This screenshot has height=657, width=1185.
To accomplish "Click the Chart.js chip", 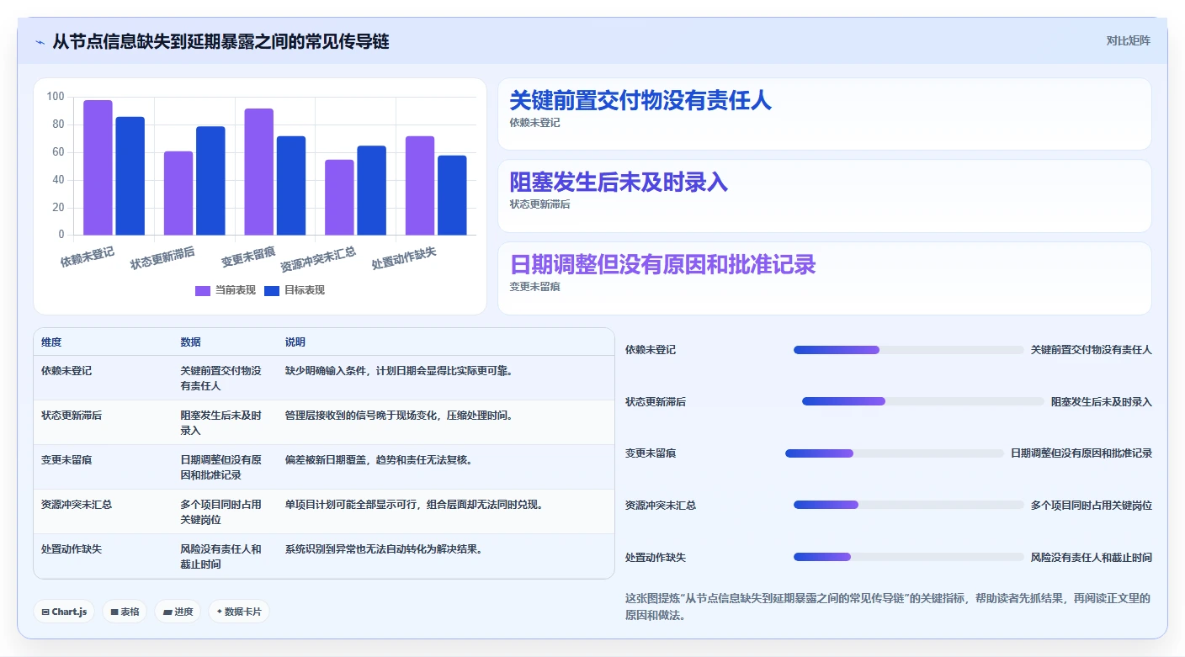I will point(65,612).
